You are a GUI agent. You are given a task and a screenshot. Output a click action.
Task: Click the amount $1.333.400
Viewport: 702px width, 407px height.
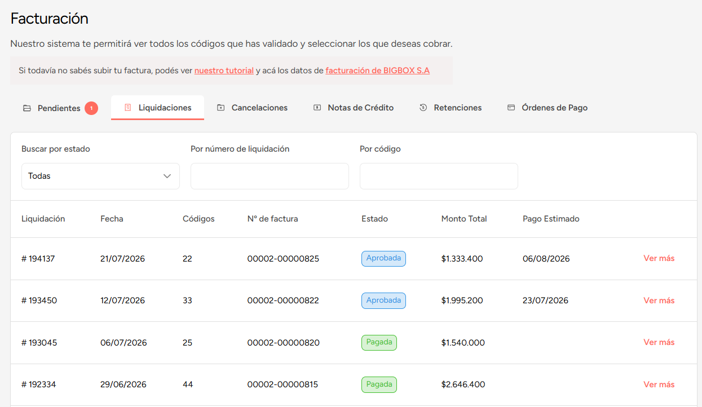pyautogui.click(x=462, y=259)
